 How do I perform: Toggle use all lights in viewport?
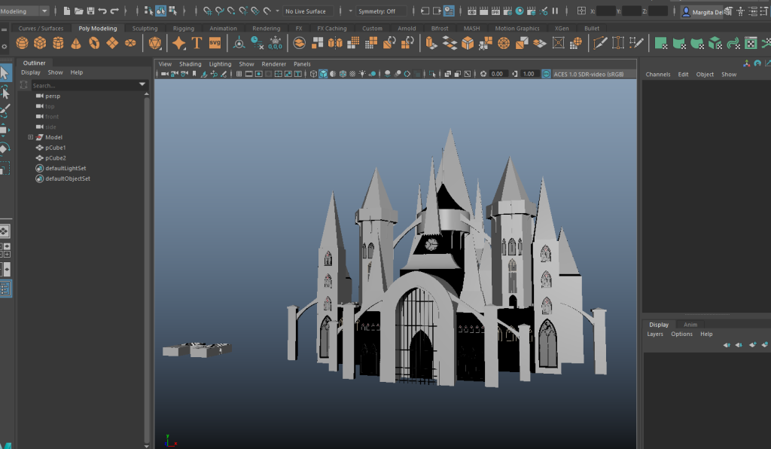point(362,75)
